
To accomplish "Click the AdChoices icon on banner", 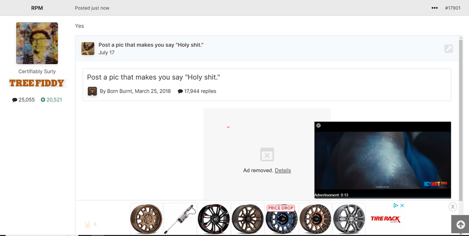I will [x=396, y=206].
